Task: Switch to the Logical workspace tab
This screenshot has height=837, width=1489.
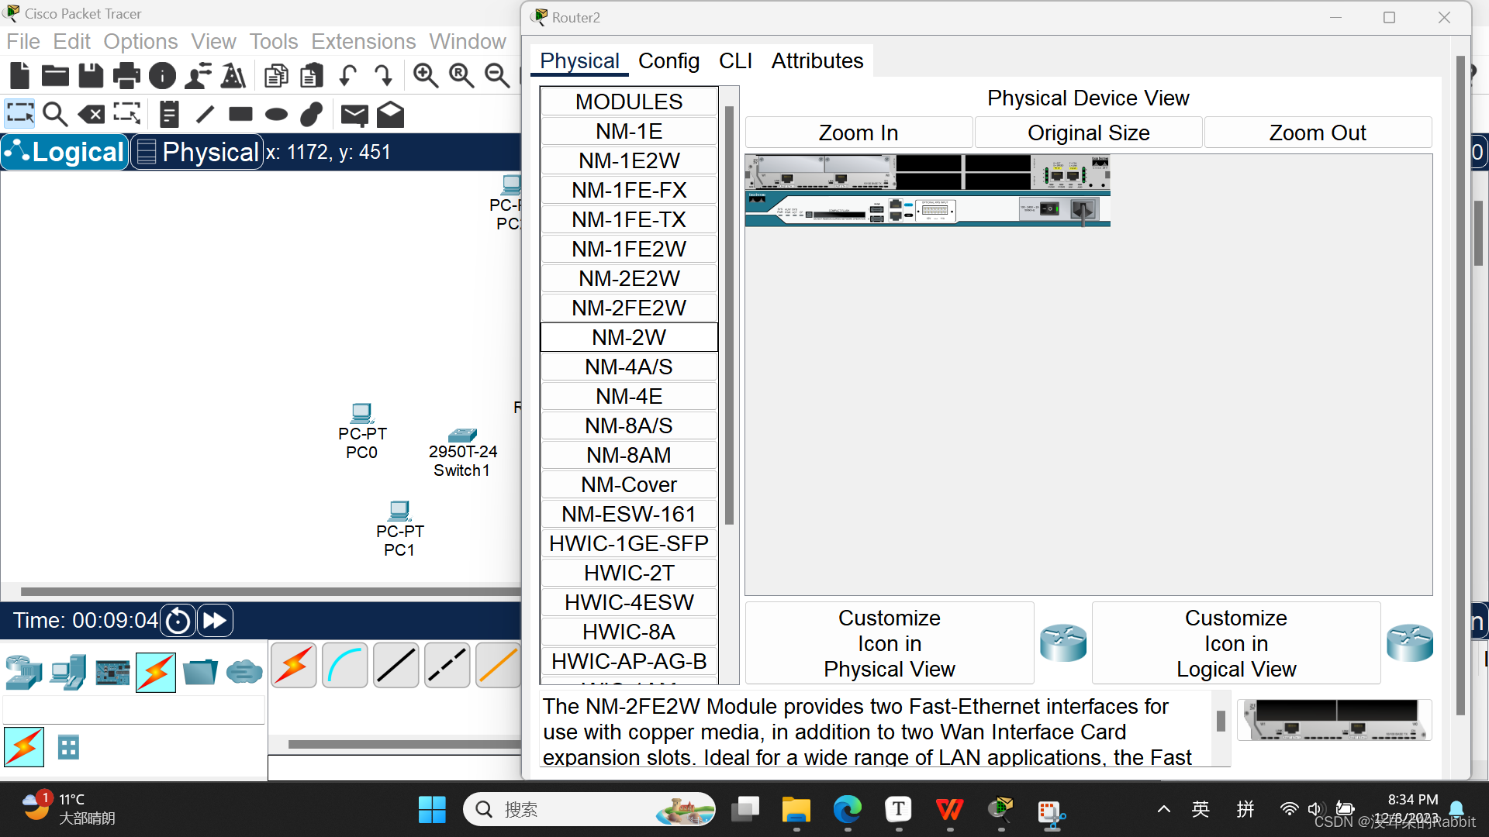Action: pyautogui.click(x=64, y=152)
